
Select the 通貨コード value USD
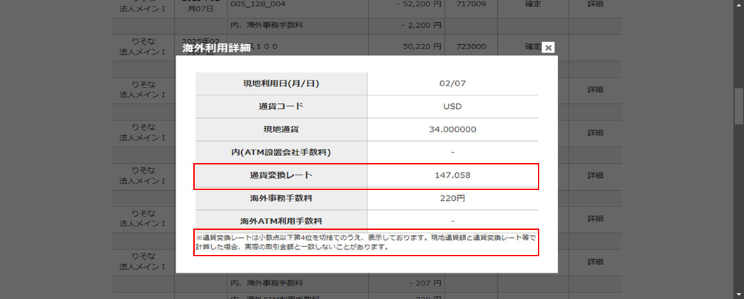click(x=452, y=107)
